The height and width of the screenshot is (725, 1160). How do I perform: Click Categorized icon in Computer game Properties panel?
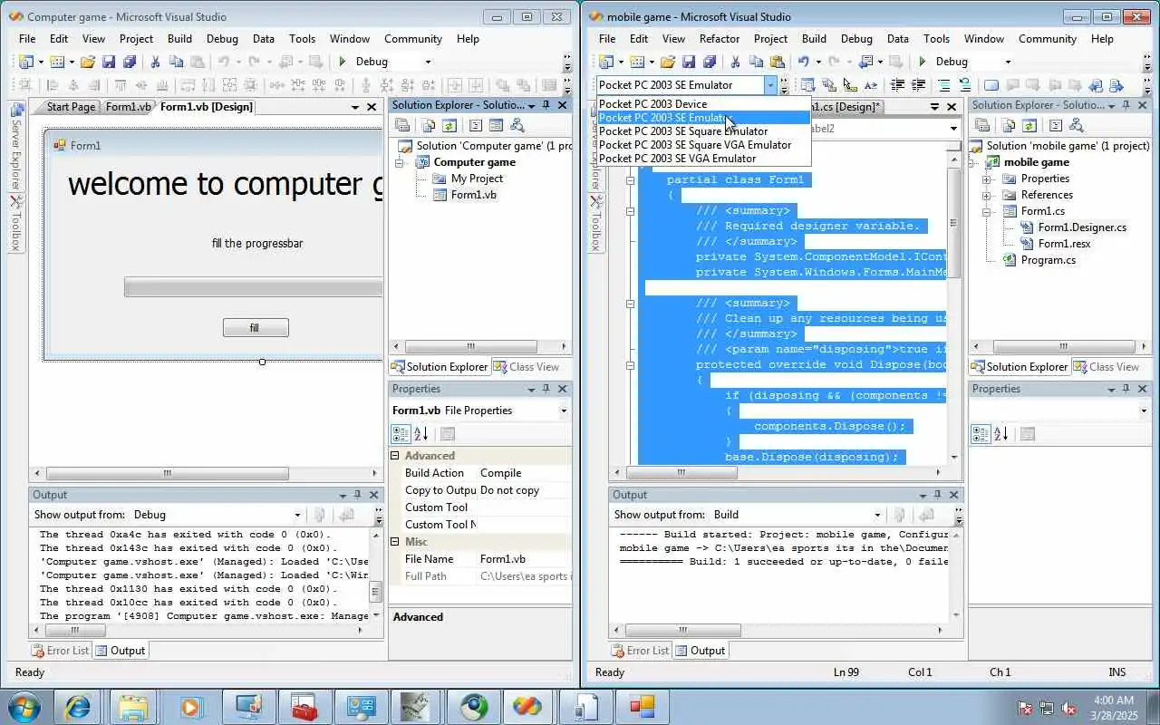(401, 434)
